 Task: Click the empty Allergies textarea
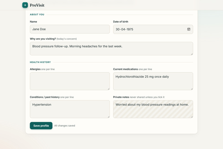coord(70,81)
